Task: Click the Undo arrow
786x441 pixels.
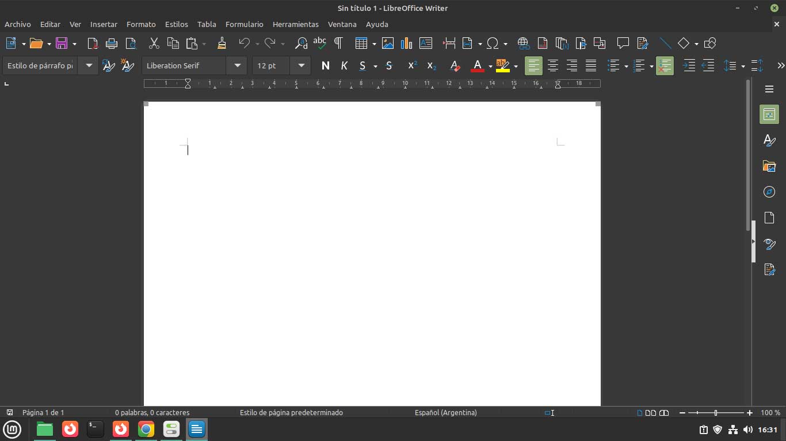Action: coord(245,43)
